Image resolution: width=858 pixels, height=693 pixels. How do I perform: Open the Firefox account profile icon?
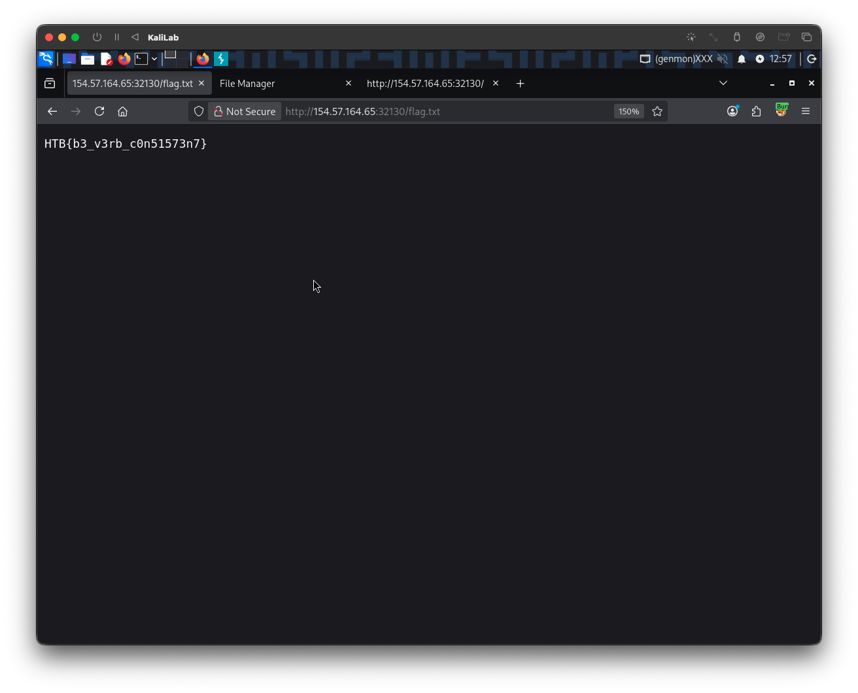(732, 111)
